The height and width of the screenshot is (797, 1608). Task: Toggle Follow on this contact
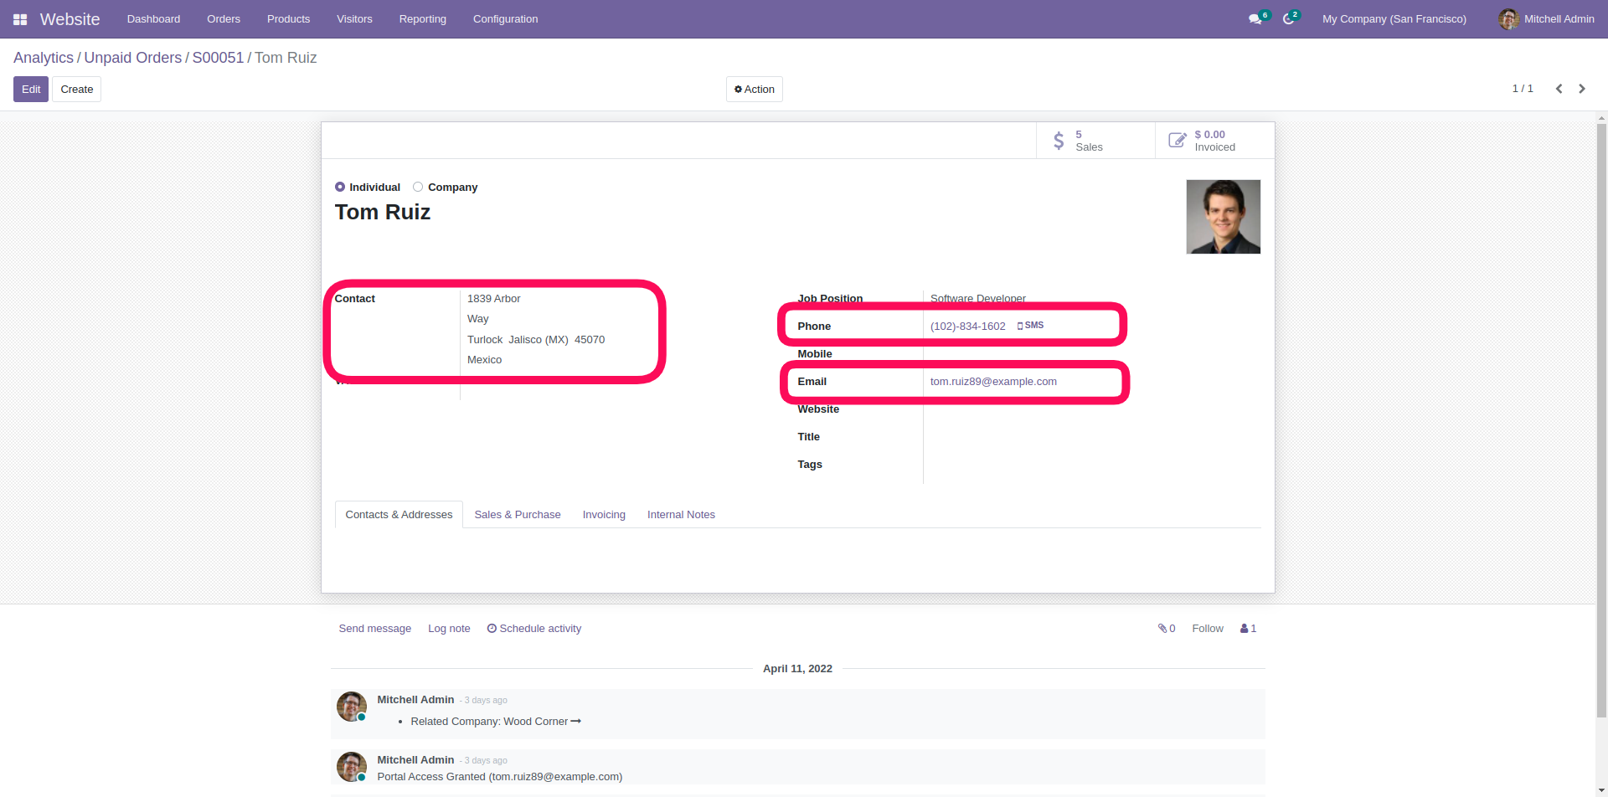[x=1207, y=629]
